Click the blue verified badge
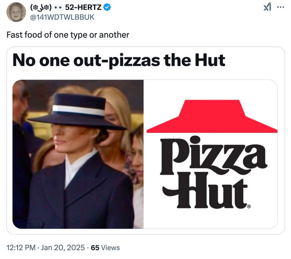Screen dimensions: 291x259 (x=106, y=8)
